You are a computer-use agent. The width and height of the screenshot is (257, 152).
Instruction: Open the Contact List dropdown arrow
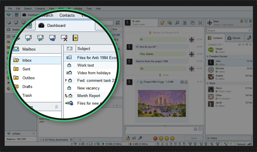(223, 45)
